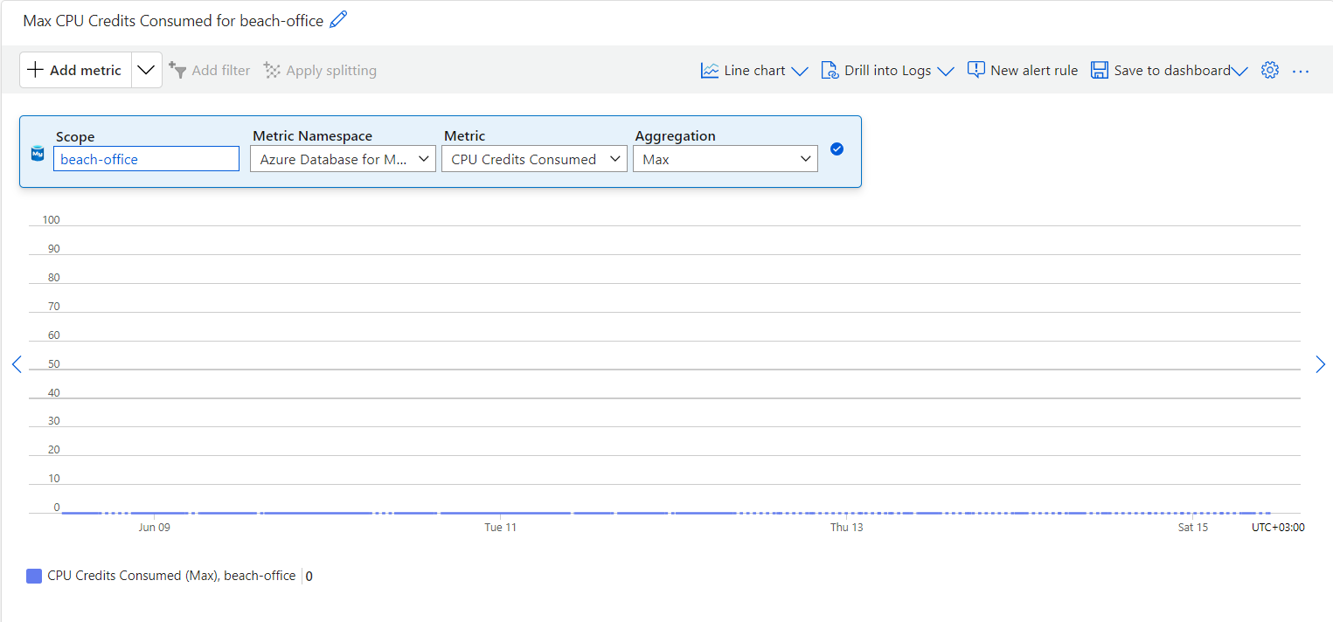Click the chart title text

173,20
